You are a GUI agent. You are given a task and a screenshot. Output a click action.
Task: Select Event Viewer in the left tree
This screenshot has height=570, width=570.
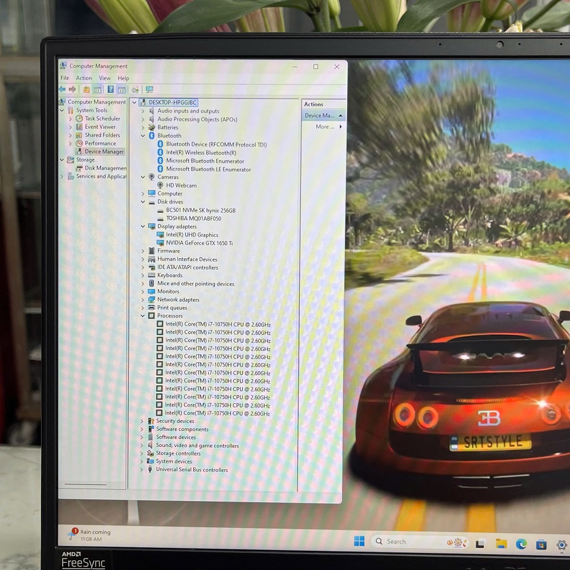(100, 127)
